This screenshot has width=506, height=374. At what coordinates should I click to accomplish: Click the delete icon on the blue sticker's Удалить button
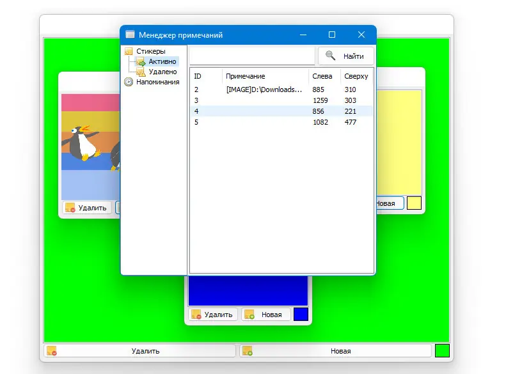point(196,315)
